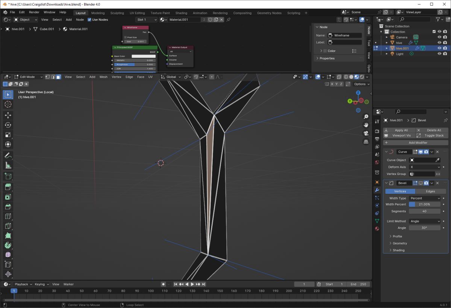
Task: Open the Width Type Percent dropdown
Action: (x=425, y=198)
